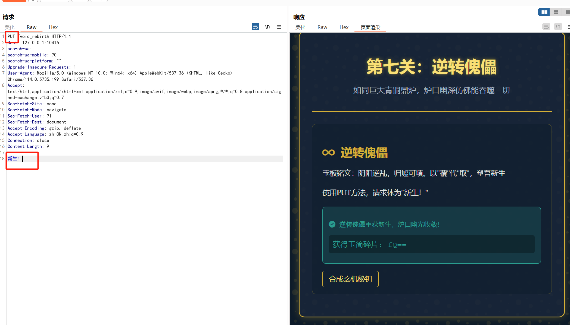
Task: Click response word wrap icon
Action: coord(546,27)
